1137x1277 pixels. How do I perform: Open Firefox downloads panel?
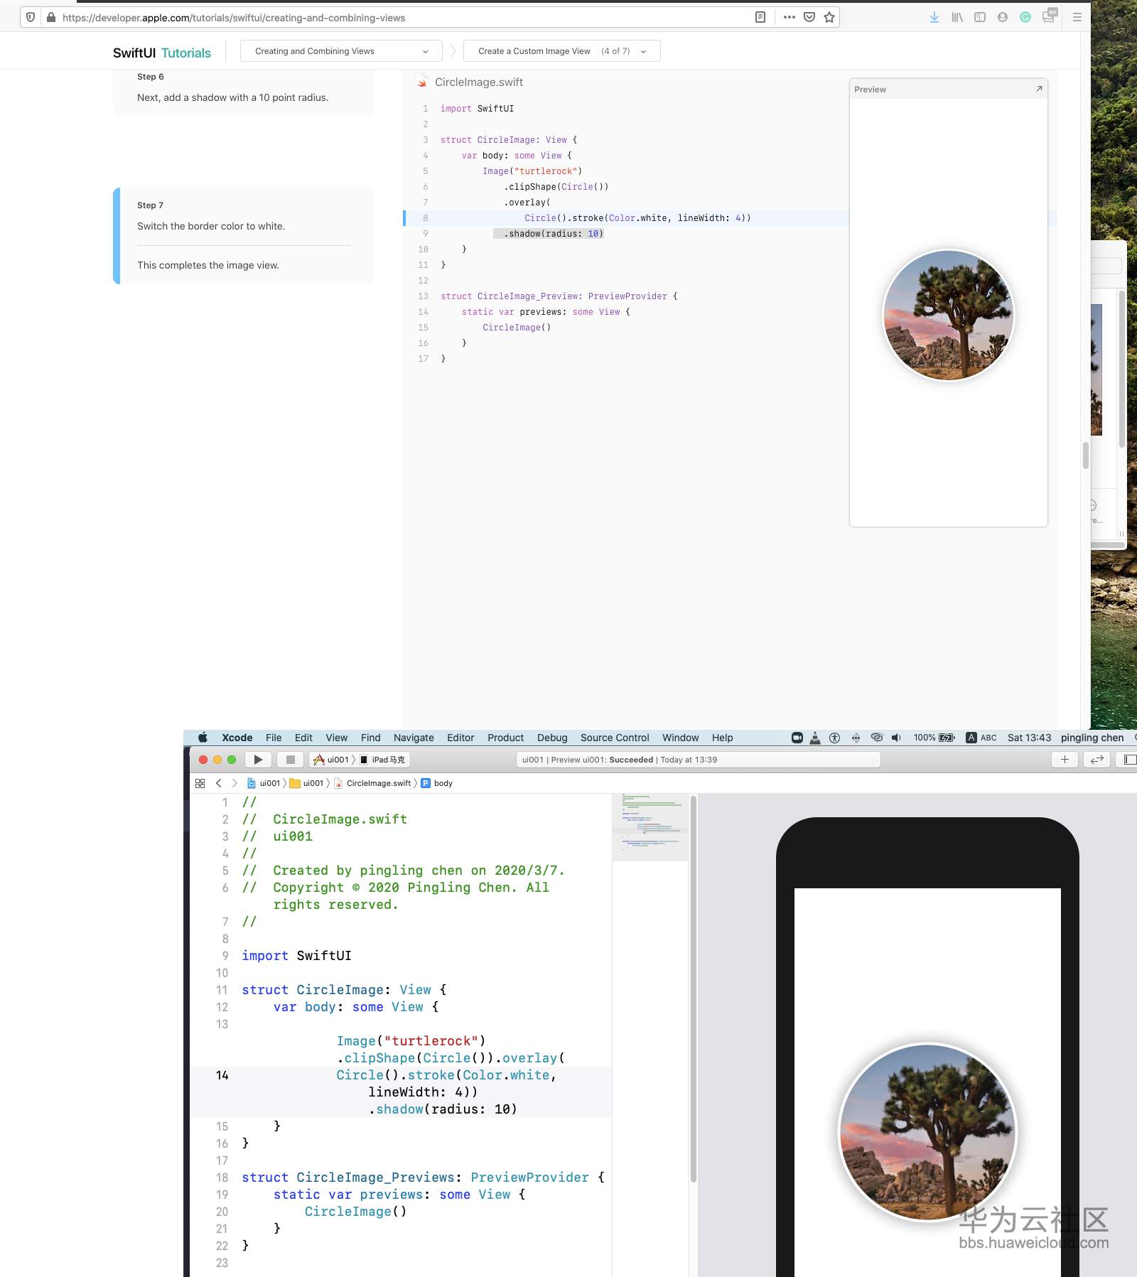[934, 17]
